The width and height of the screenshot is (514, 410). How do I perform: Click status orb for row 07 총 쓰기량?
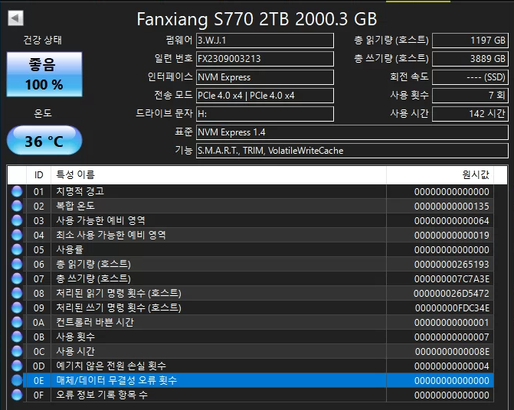[17, 278]
